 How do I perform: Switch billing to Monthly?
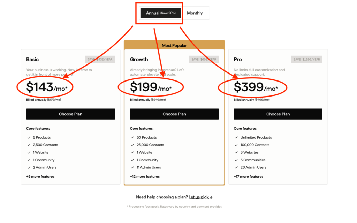[x=195, y=13]
